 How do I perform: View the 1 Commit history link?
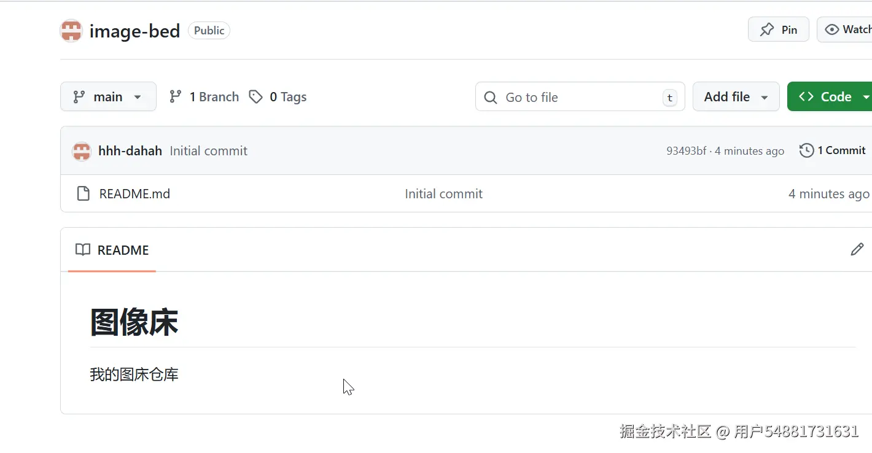841,150
